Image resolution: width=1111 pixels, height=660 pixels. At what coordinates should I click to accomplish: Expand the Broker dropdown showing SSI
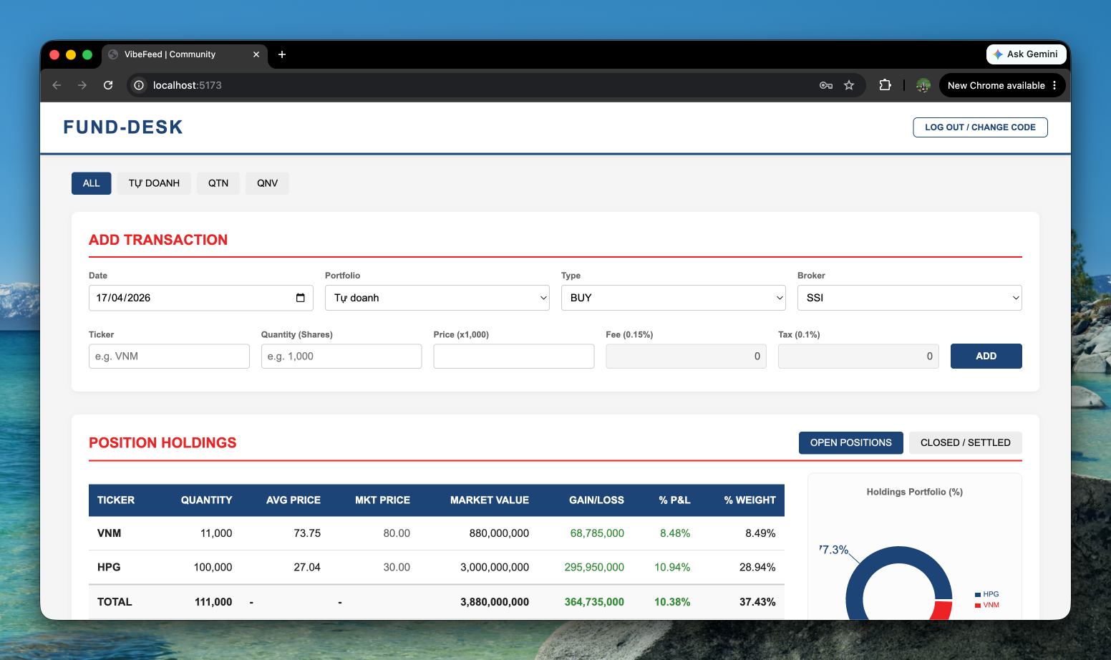click(x=909, y=298)
